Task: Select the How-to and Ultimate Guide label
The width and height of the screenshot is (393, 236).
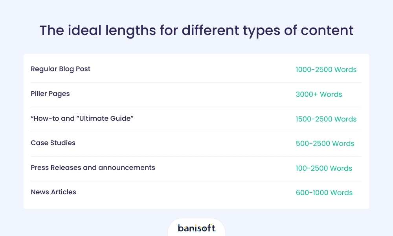Action: coord(82,118)
